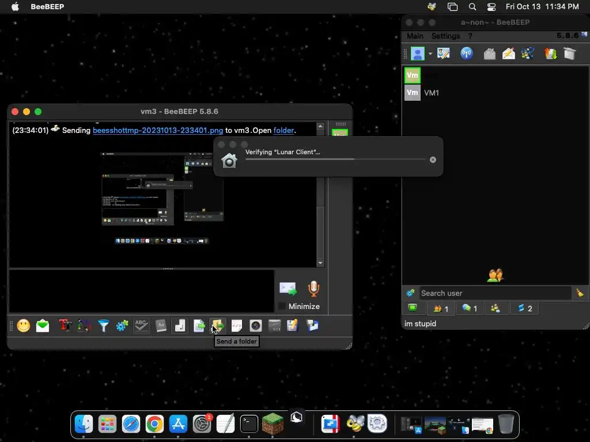Open the folder link in the chat
The height and width of the screenshot is (442, 590).
click(x=283, y=131)
